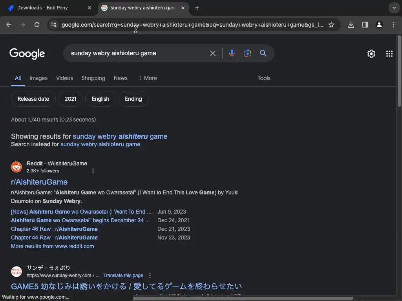Apply the English filter chip

100,99
